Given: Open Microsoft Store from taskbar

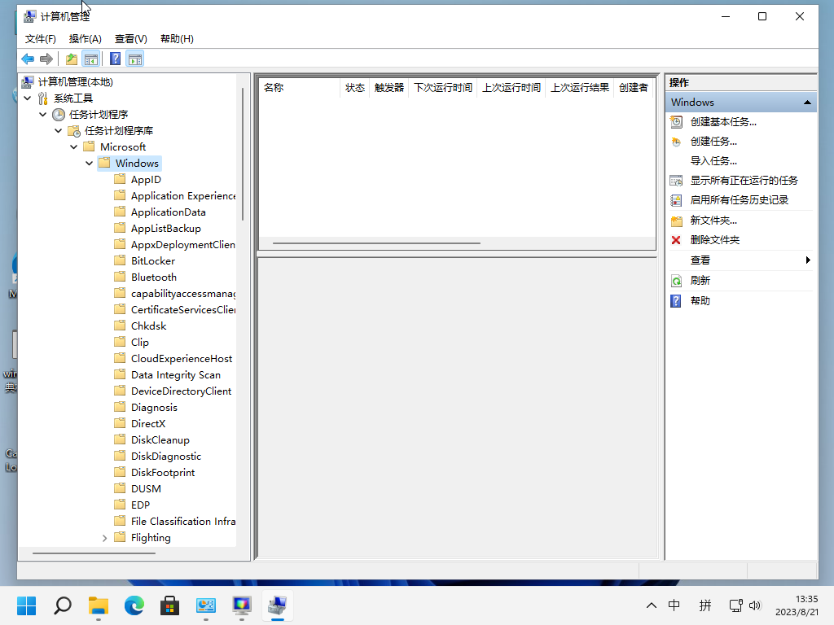Looking at the screenshot, I should pos(169,605).
